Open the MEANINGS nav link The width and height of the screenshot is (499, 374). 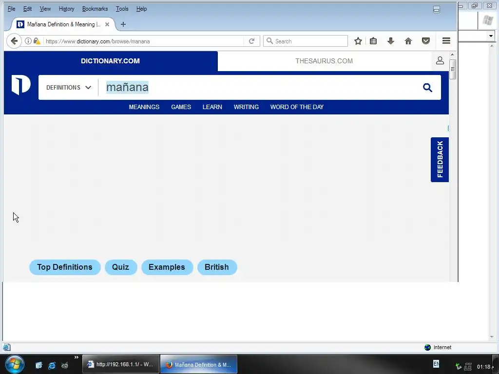144,107
